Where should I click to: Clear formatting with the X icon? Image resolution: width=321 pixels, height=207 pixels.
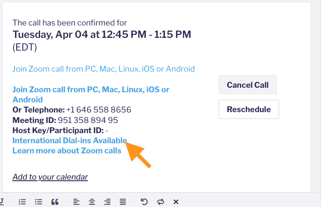(176, 202)
